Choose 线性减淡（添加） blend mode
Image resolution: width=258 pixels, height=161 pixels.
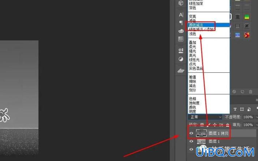click(209, 29)
